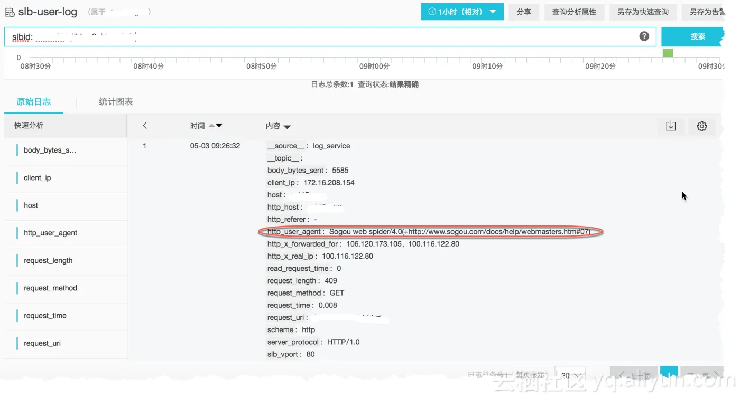Click the logstore icon beside slb-user-log
The height and width of the screenshot is (396, 740).
pos(10,12)
